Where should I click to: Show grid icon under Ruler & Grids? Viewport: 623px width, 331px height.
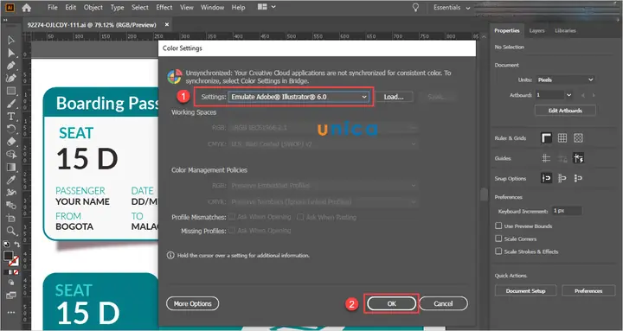click(562, 137)
